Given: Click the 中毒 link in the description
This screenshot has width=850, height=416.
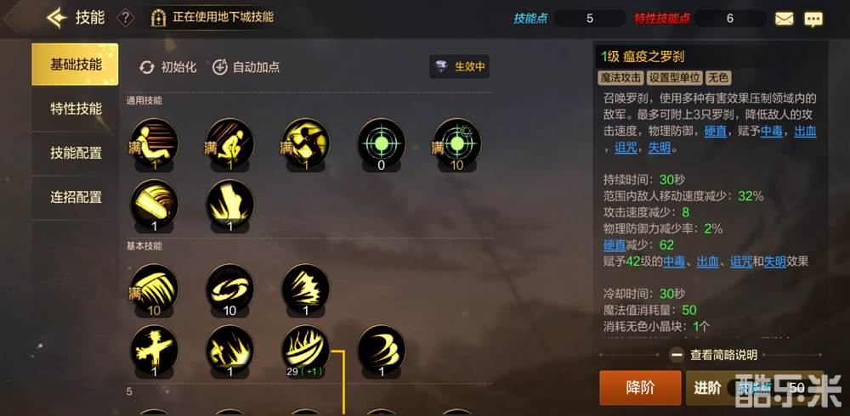Looking at the screenshot, I should pyautogui.click(x=771, y=131).
